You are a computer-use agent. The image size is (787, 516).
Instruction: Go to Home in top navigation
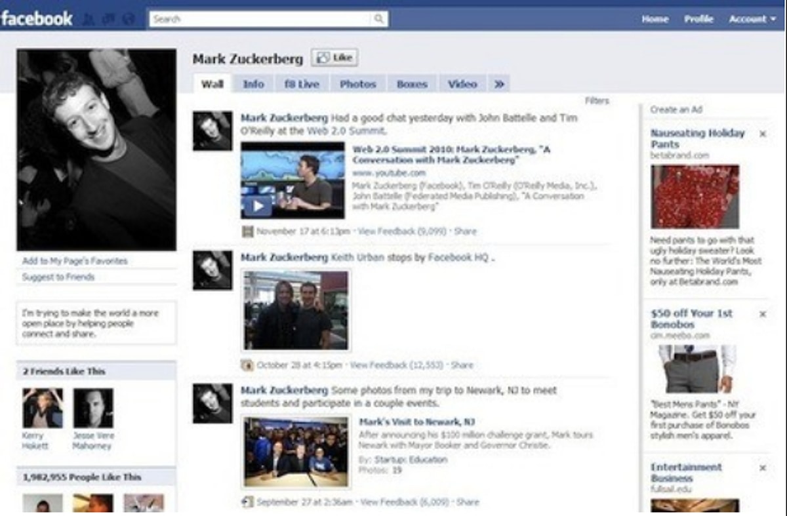click(655, 19)
